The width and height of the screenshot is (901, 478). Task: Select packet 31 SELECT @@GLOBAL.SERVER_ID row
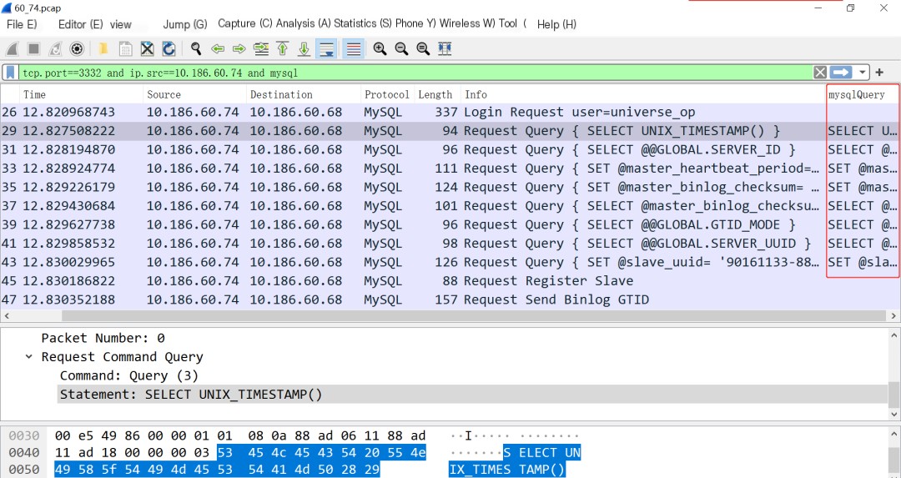(x=450, y=149)
